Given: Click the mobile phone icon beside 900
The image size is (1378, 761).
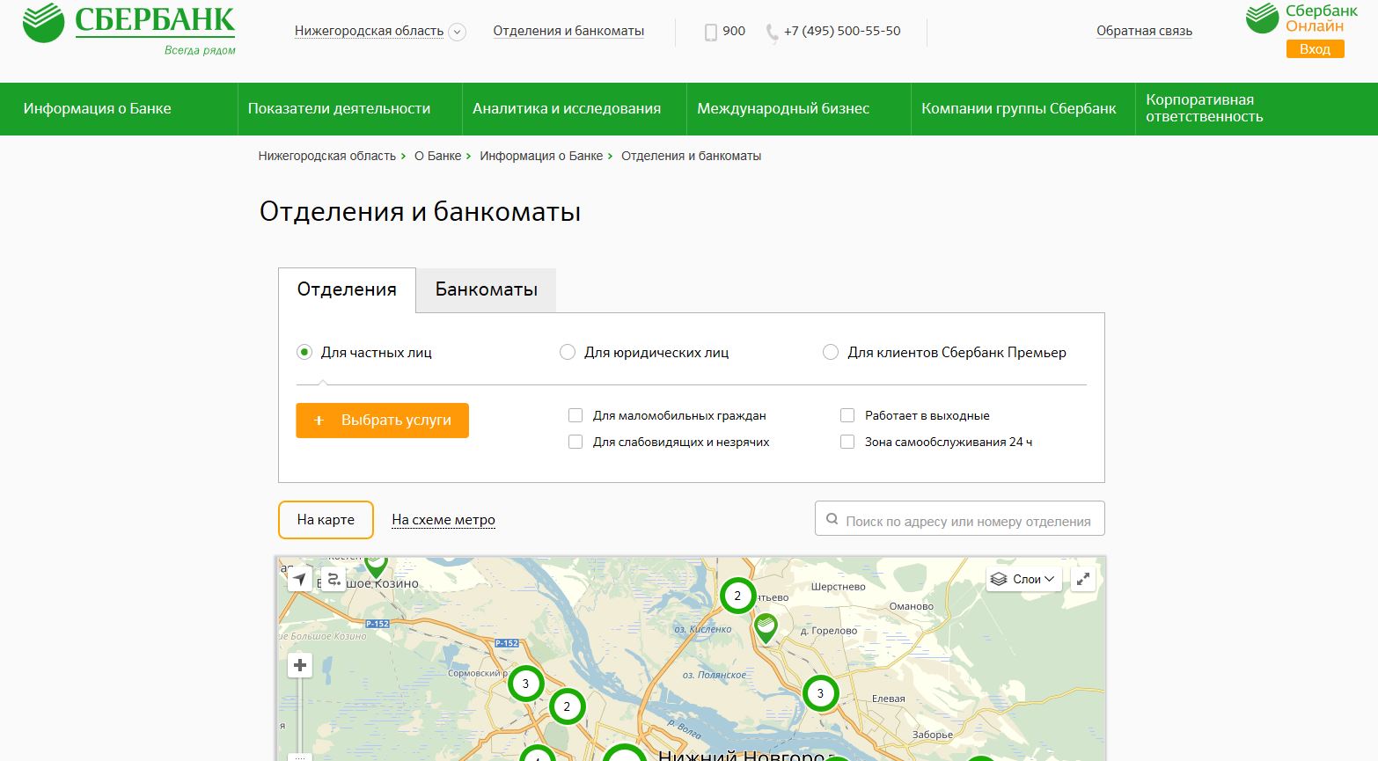Looking at the screenshot, I should (x=711, y=33).
